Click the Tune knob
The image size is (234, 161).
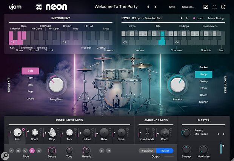click(x=69, y=150)
